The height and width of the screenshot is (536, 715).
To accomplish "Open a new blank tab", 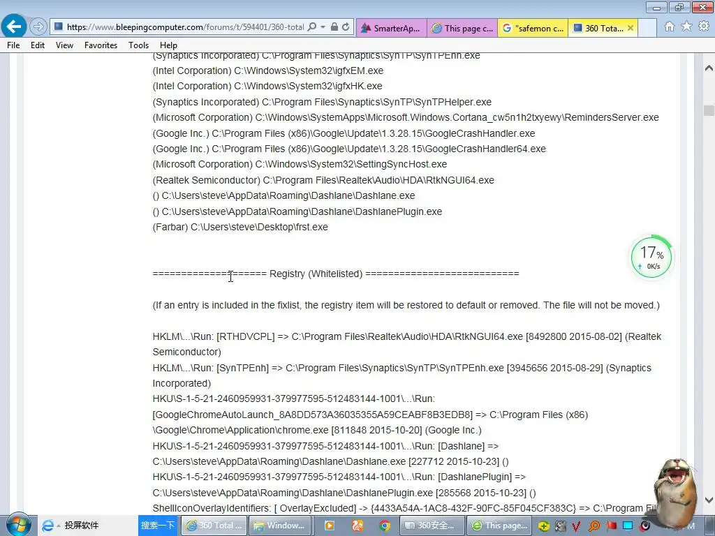I will tap(647, 28).
